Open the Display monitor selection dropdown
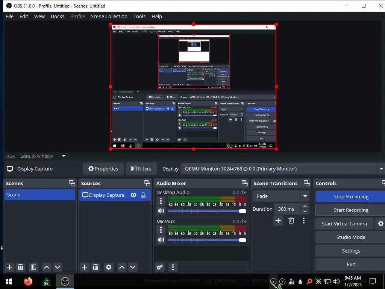The image size is (385, 289). (x=283, y=169)
